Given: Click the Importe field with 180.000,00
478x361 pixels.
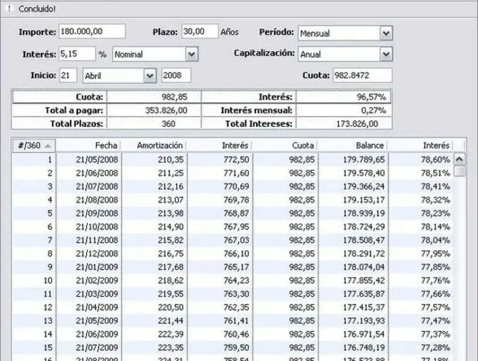Looking at the screenshot, I should point(92,31).
